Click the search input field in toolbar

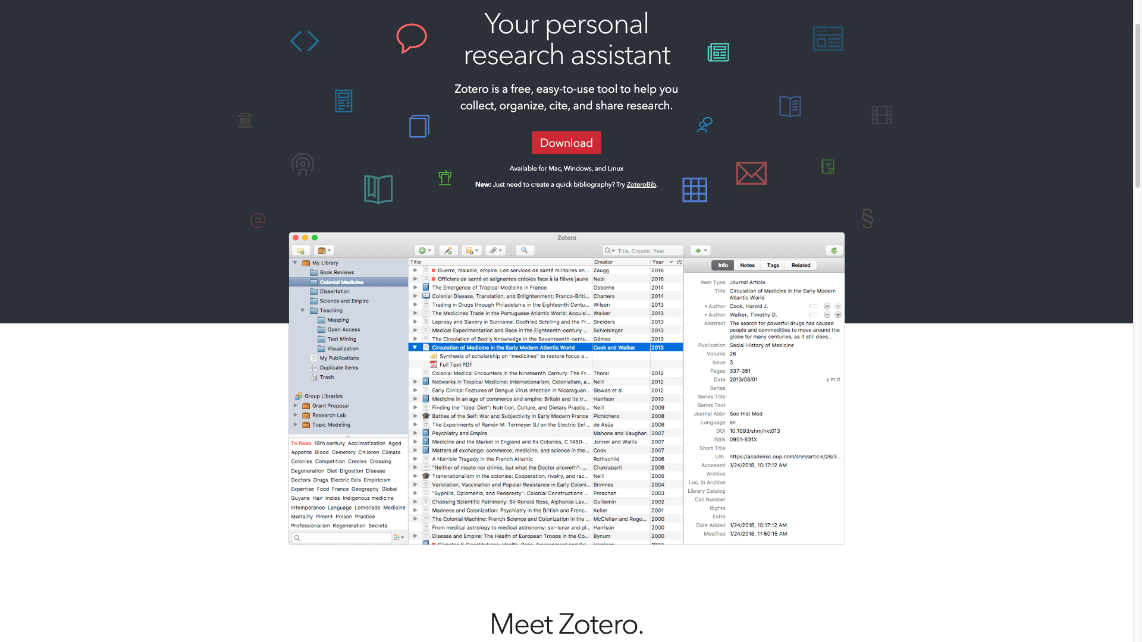[x=642, y=250]
